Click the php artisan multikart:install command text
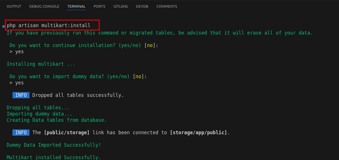 pos(49,25)
